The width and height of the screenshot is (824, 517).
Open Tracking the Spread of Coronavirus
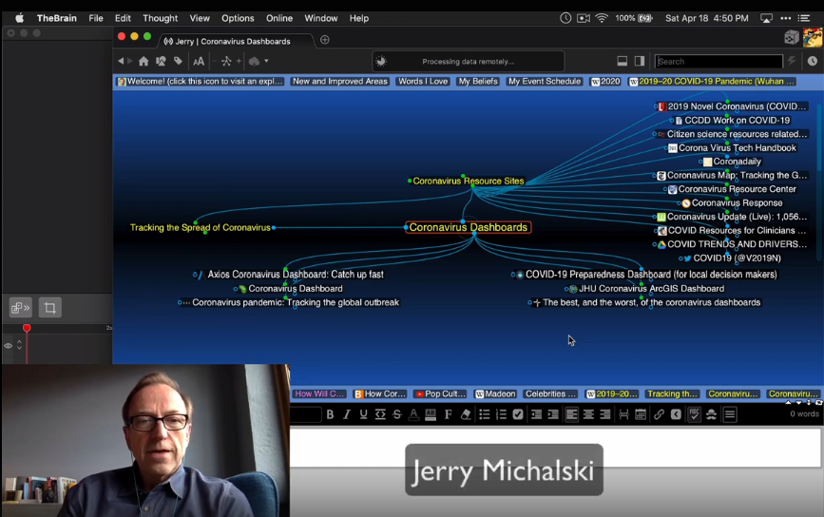pyautogui.click(x=201, y=227)
